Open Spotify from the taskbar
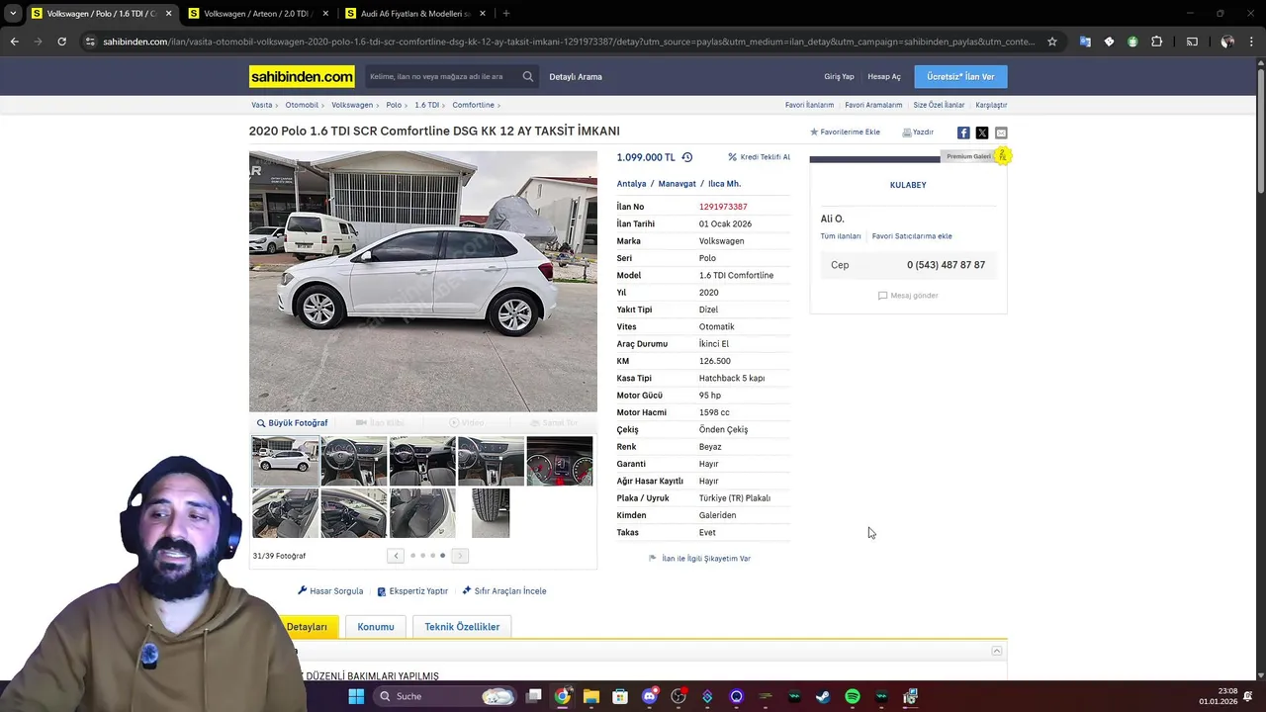This screenshot has height=712, width=1266. pos(853,696)
